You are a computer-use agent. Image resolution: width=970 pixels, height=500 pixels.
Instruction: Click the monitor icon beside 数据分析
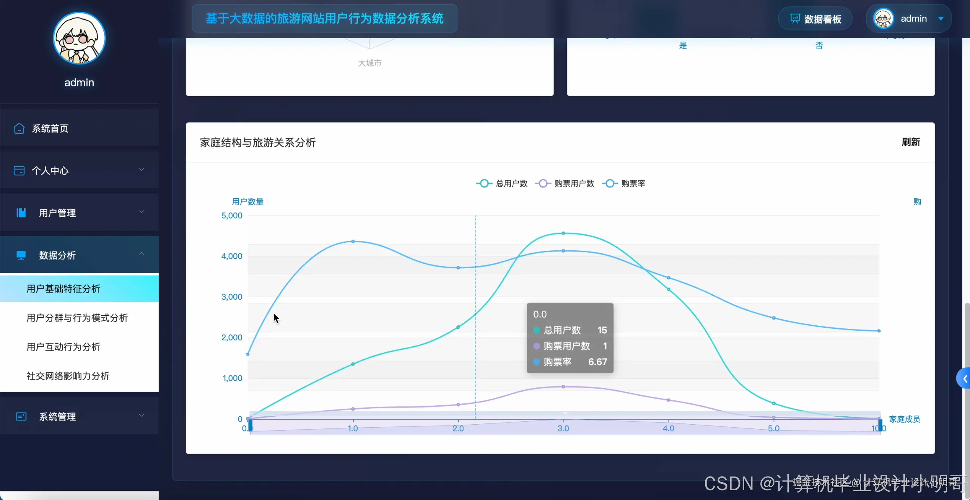tap(21, 255)
